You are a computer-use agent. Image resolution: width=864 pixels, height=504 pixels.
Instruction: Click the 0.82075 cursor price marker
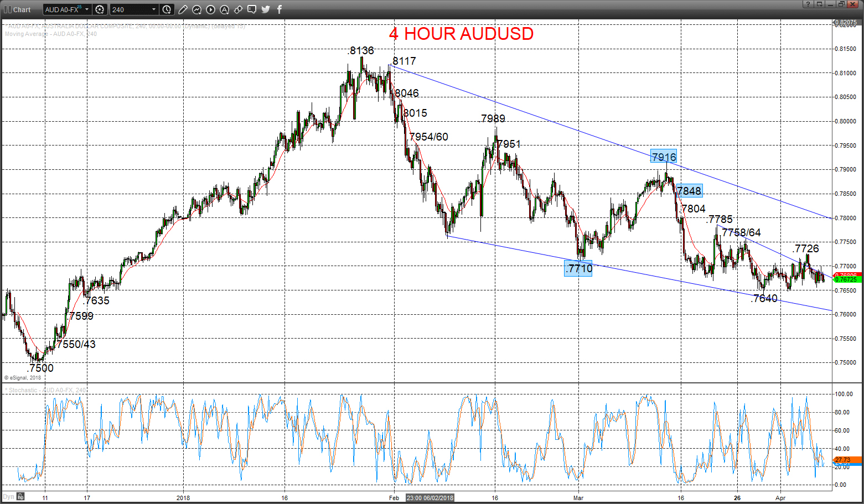coord(846,22)
